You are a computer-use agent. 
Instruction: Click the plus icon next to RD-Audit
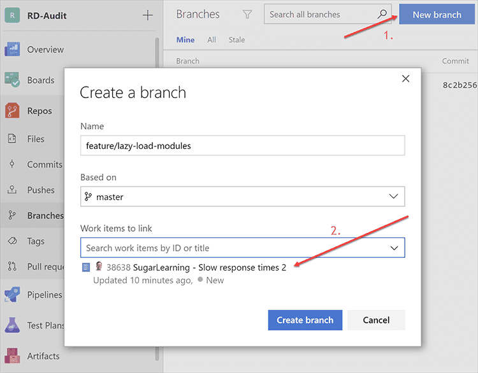click(147, 15)
